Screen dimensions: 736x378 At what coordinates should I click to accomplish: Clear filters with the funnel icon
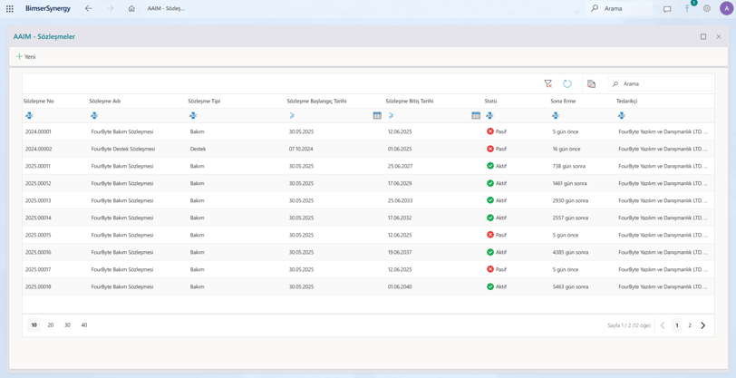(547, 83)
